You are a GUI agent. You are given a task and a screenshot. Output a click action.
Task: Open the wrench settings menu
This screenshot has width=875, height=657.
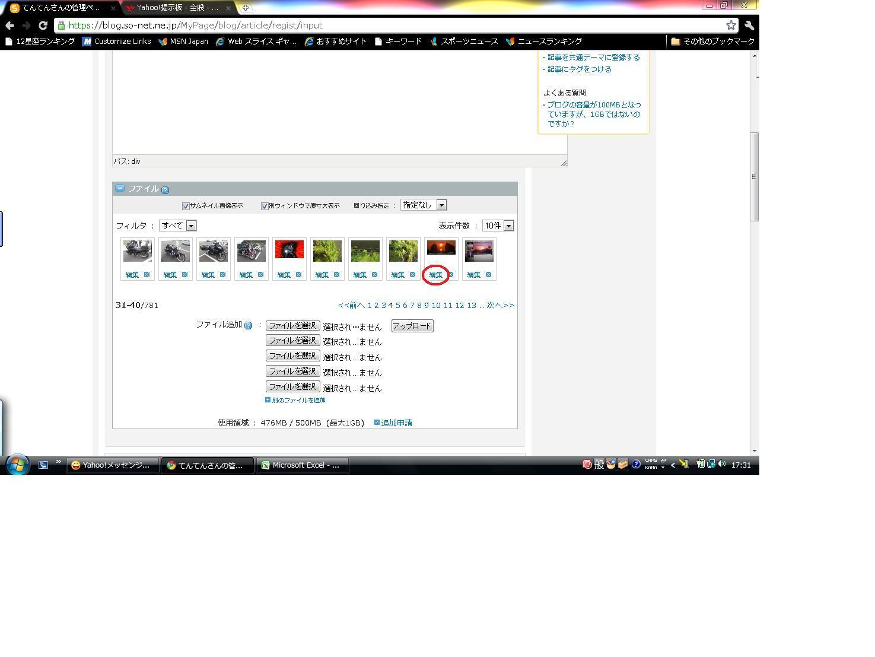749,26
